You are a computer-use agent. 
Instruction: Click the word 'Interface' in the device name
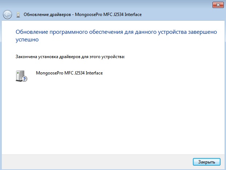click(x=94, y=73)
